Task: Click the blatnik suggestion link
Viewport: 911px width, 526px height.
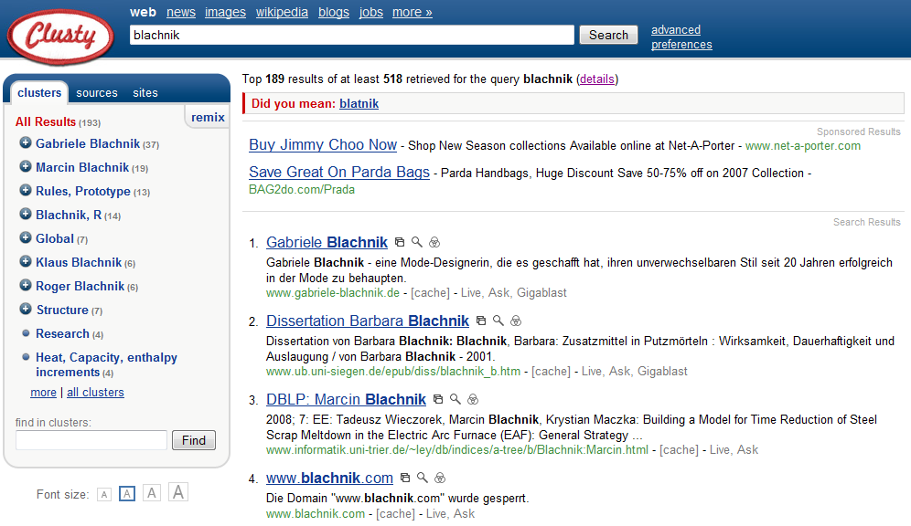Action: click(359, 104)
